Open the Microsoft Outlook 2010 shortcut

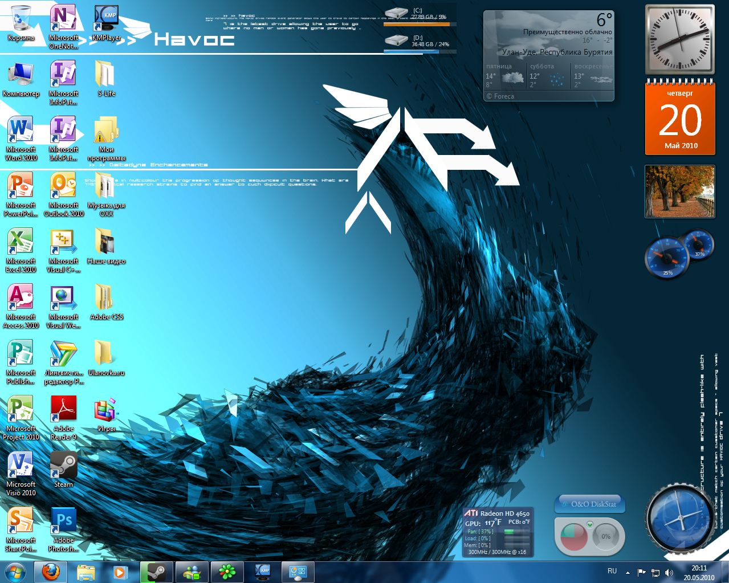pos(63,187)
